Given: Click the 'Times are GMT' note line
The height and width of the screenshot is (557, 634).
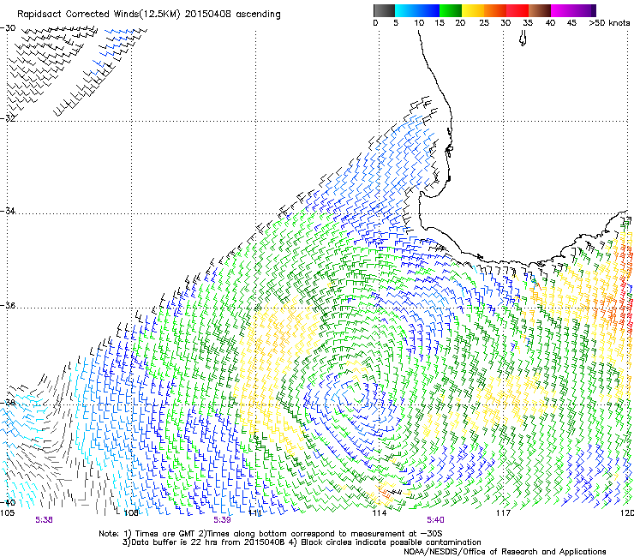Looking at the screenshot, I should point(271,534).
